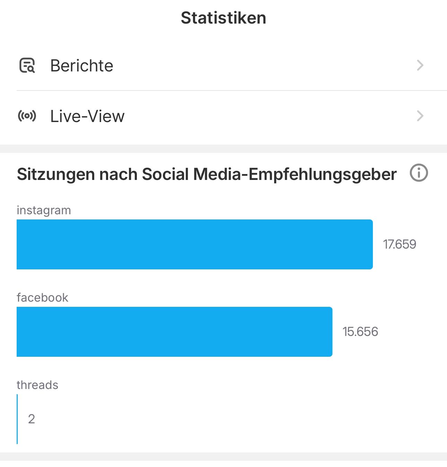This screenshot has width=447, height=467.
Task: Click the Sitzungen nach Social Media-Empfehlungsgeber heading
Action: (x=207, y=174)
